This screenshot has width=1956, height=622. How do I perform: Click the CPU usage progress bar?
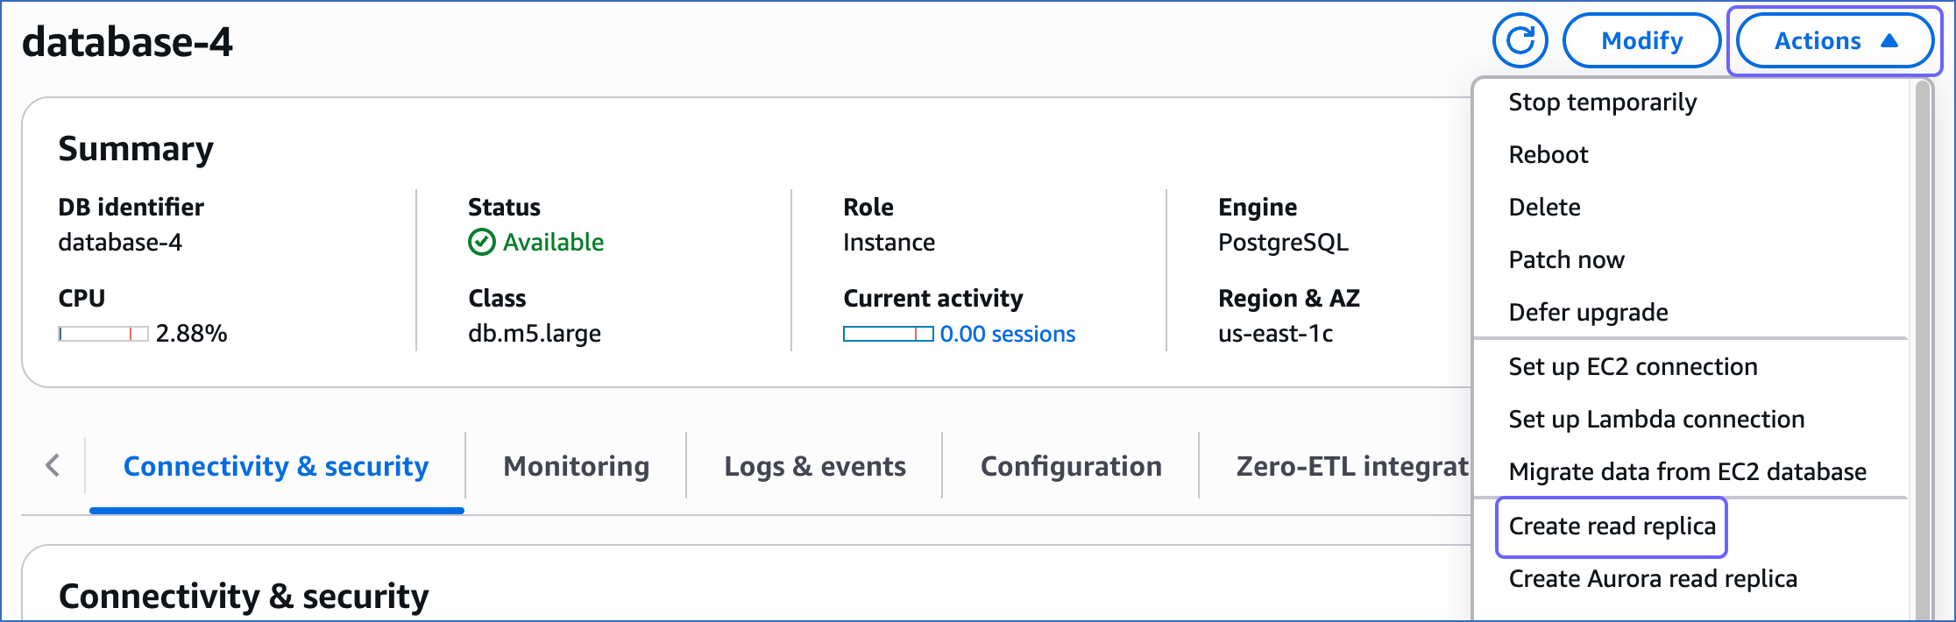(103, 333)
